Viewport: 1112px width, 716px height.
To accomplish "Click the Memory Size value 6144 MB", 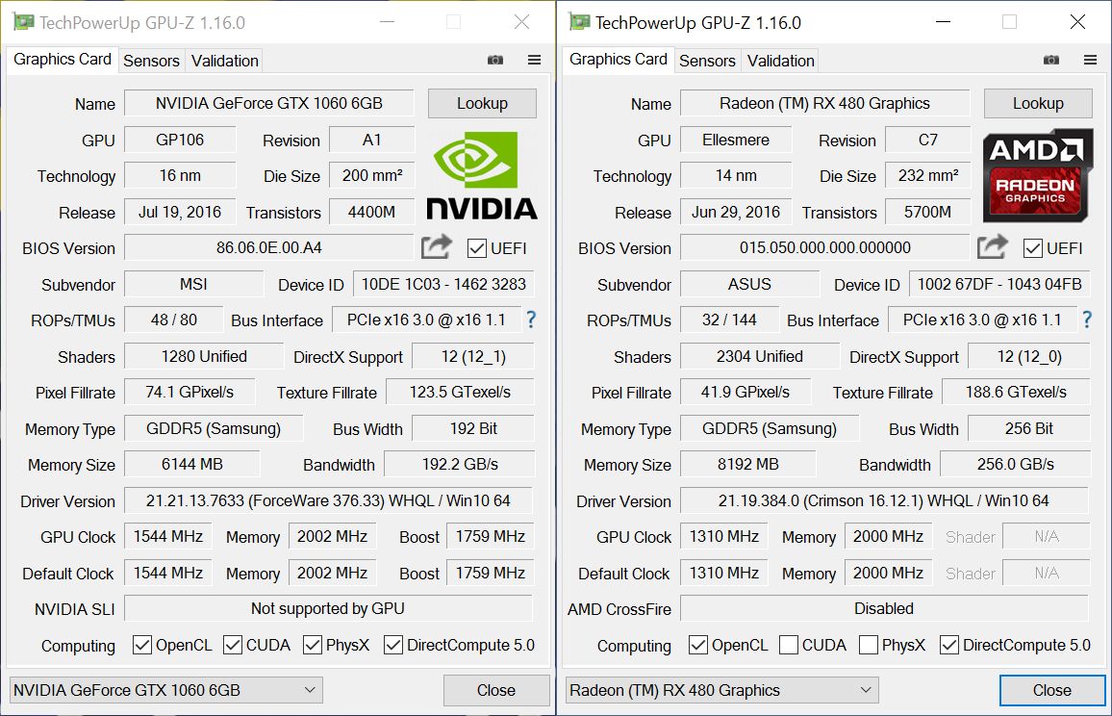I will (x=192, y=464).
